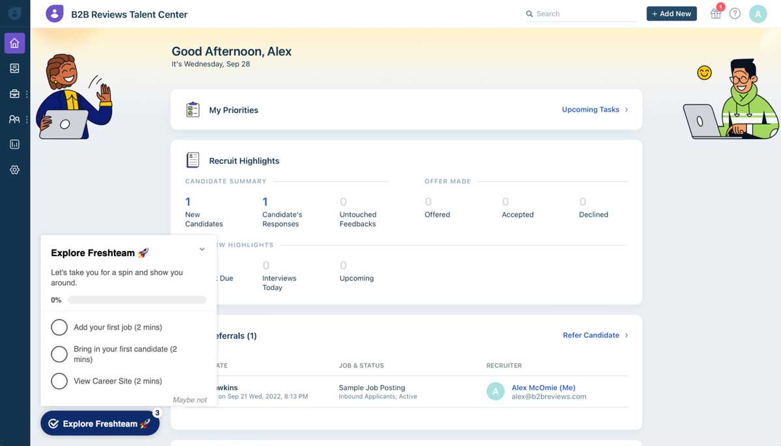This screenshot has height=446, width=781.
Task: Select the 'View Career Site' step circle
Action: [x=59, y=381]
